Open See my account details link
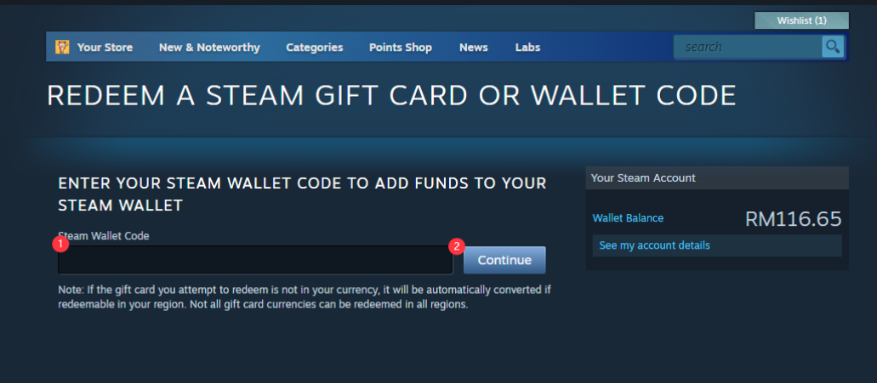The width and height of the screenshot is (877, 383). click(654, 245)
